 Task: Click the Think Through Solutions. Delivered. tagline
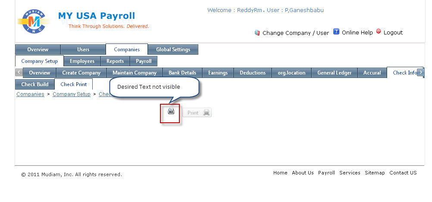[x=109, y=26]
